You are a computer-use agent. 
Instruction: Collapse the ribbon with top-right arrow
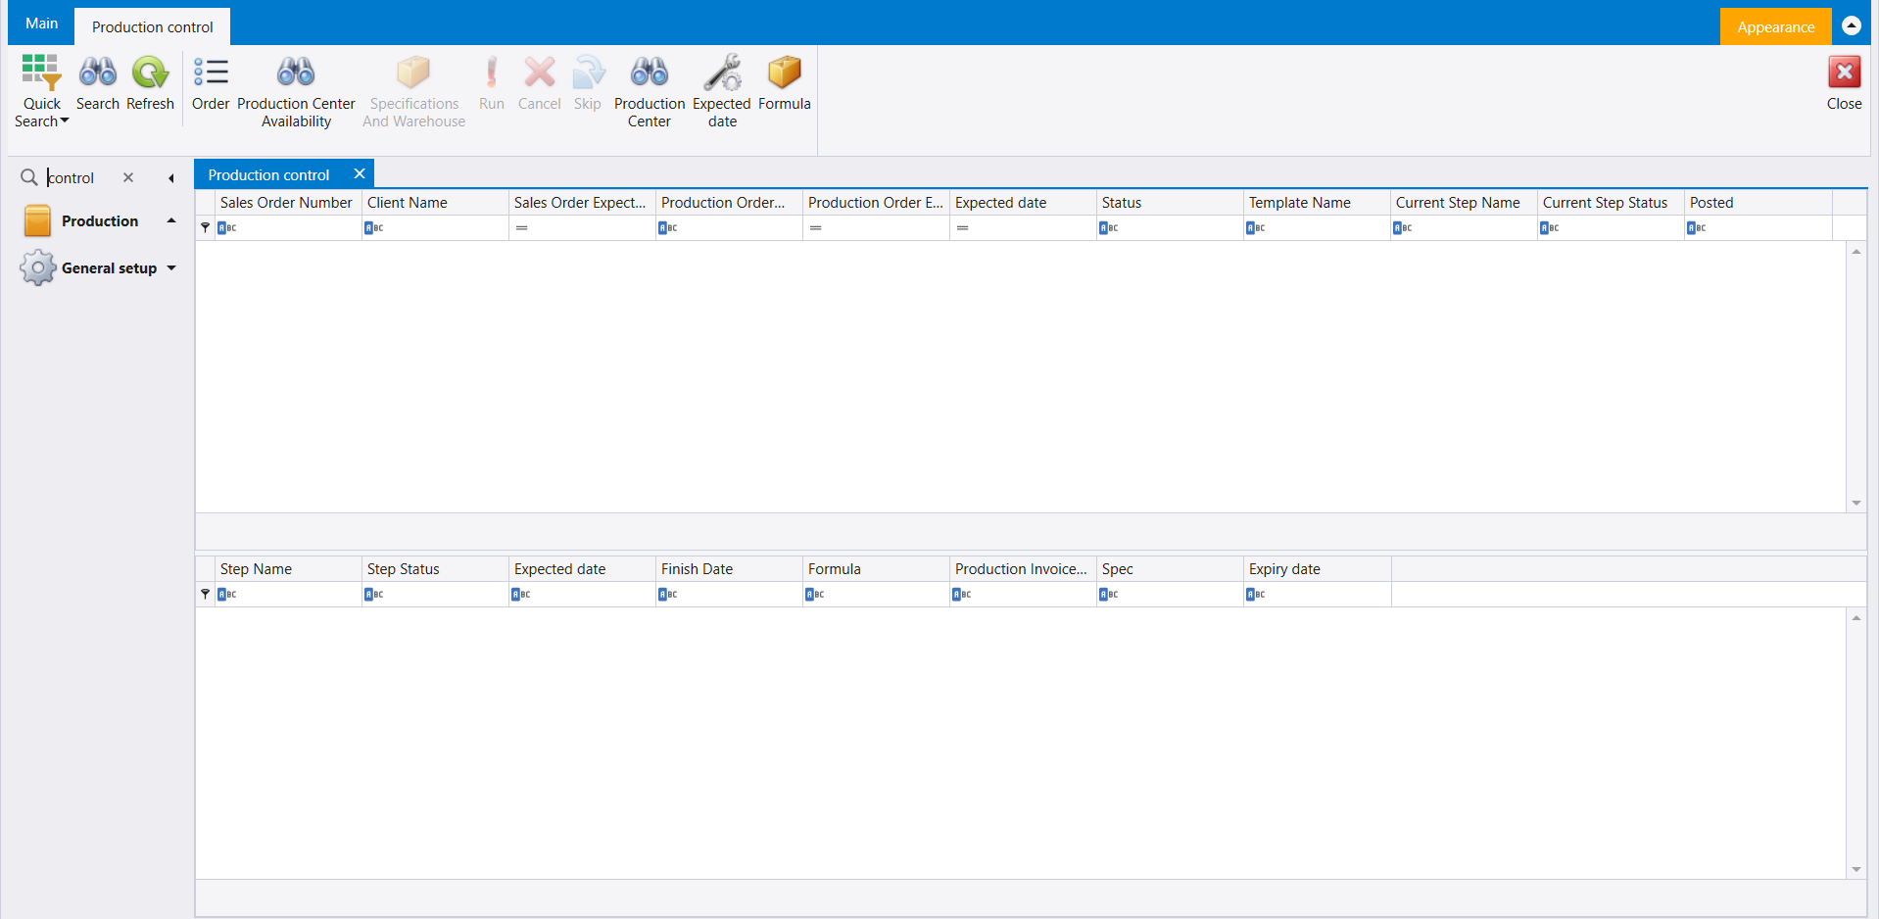coord(1852,25)
